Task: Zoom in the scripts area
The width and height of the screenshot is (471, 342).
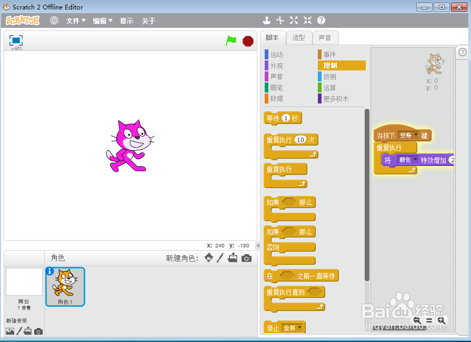Action: pos(440,320)
